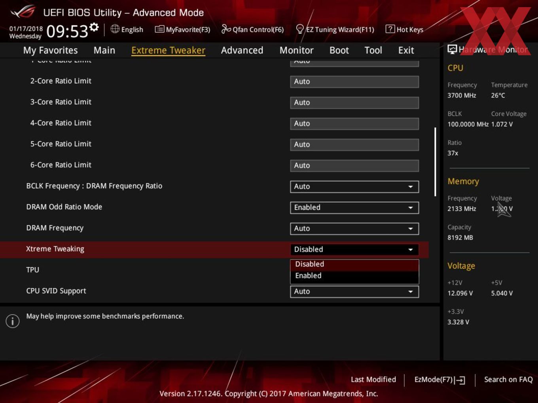
Task: Open Qfan Control(F6) from top bar
Action: pyautogui.click(x=252, y=29)
